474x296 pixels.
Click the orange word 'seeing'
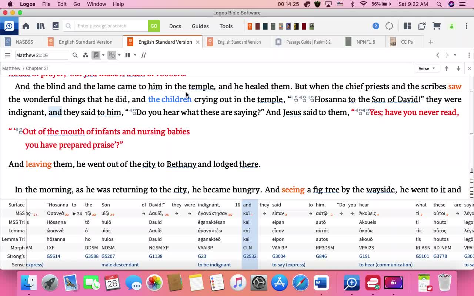click(293, 189)
